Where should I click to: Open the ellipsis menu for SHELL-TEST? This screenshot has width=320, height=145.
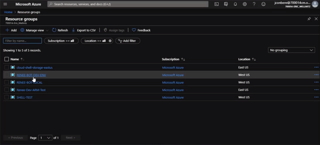[x=316, y=97]
